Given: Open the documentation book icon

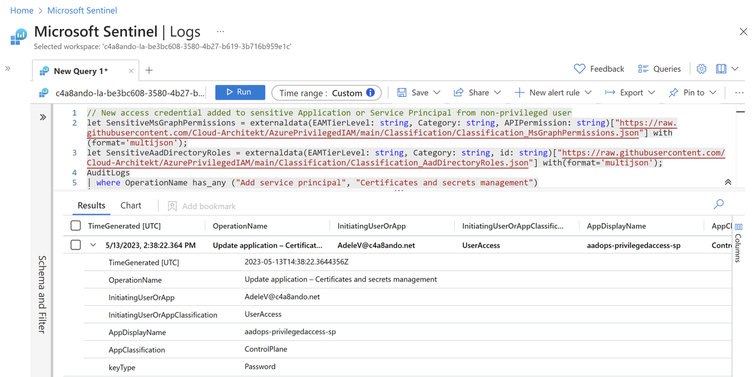Looking at the screenshot, I should point(721,69).
